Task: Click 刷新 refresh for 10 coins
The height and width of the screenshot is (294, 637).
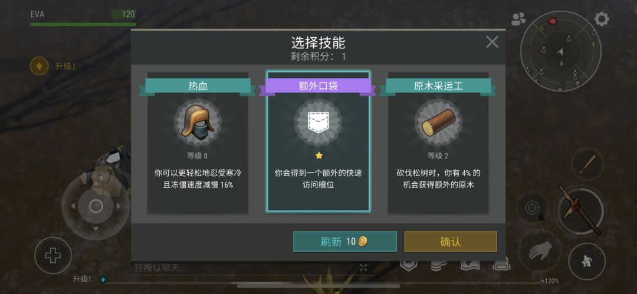Action: (x=345, y=242)
